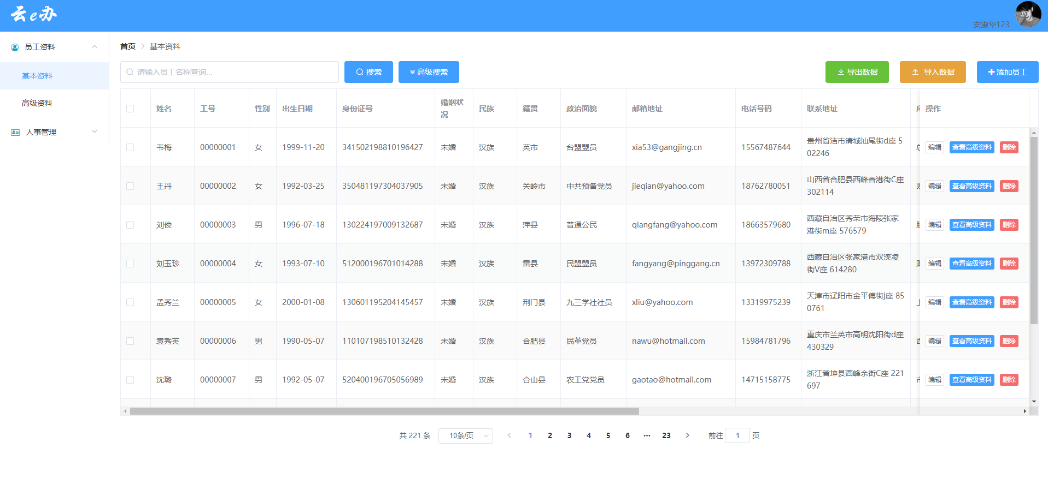Click the pagination ellipsis to jump ahead

[x=647, y=435]
